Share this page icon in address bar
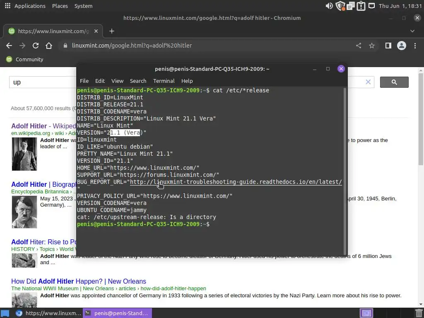 click(x=359, y=46)
